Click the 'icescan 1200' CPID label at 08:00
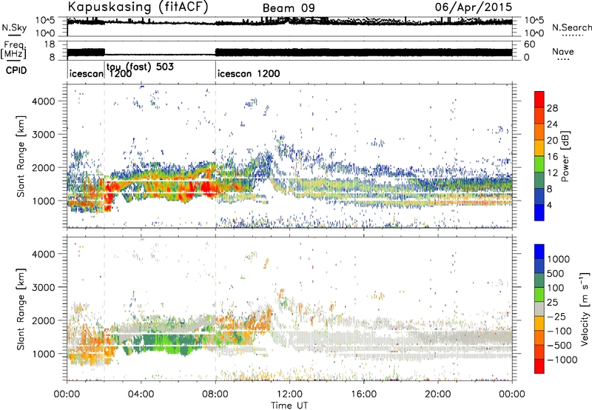The height and width of the screenshot is (410, 592). tap(249, 73)
